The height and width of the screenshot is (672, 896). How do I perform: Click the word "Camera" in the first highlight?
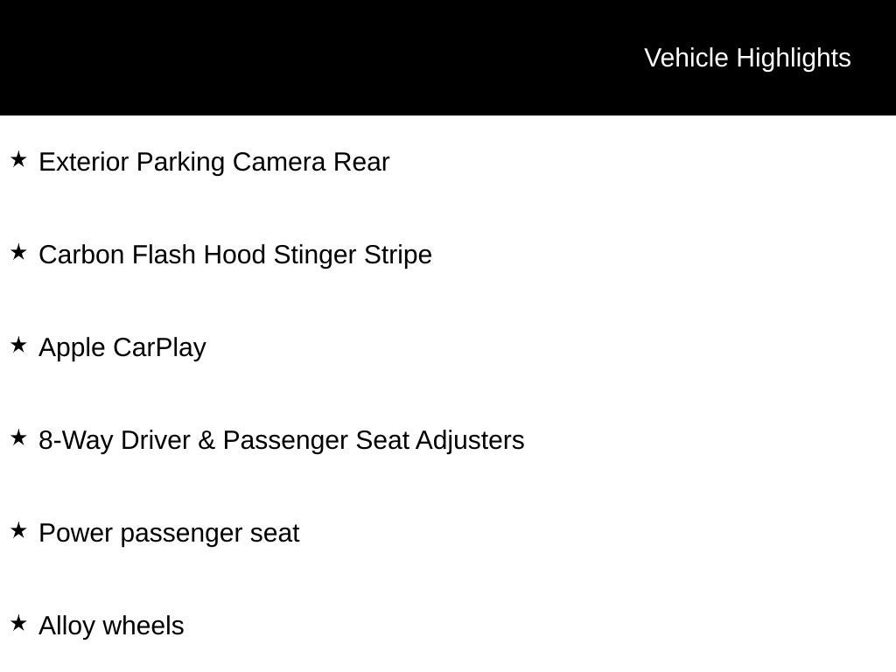[x=279, y=163]
